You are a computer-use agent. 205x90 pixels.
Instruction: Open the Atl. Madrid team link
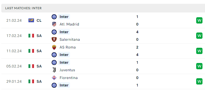click(69, 24)
